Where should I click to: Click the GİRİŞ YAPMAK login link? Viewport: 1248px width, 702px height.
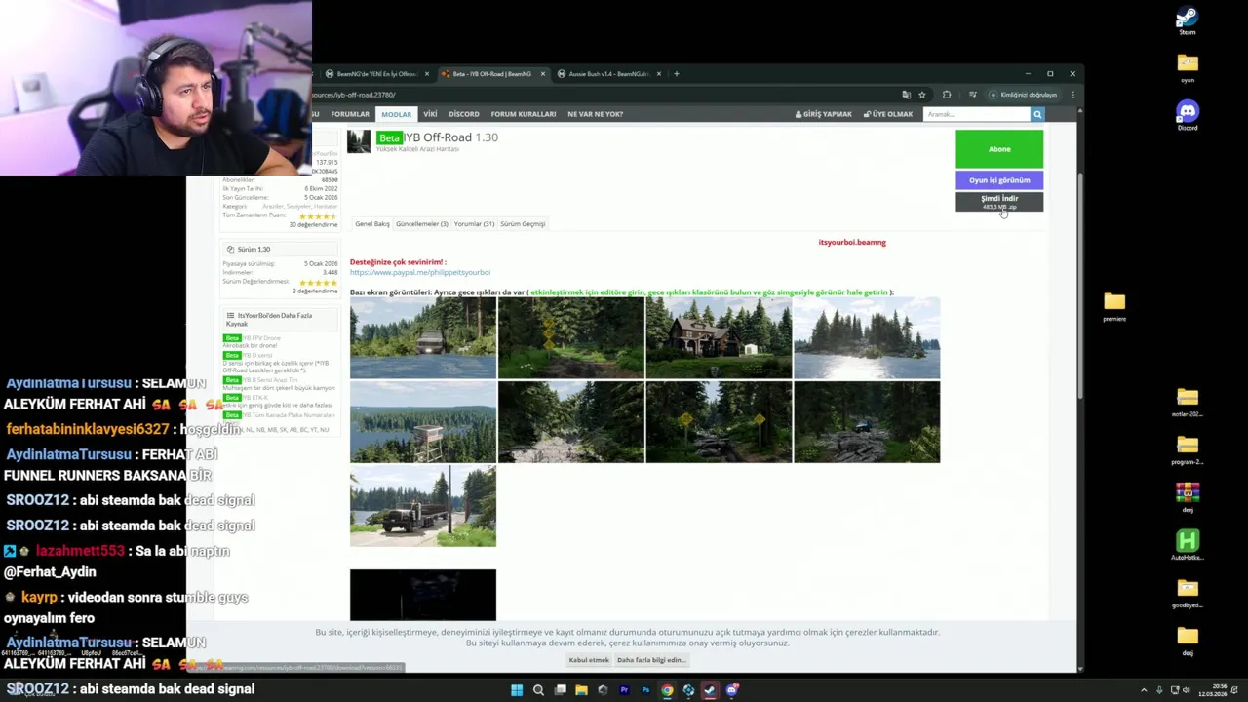pyautogui.click(x=824, y=114)
